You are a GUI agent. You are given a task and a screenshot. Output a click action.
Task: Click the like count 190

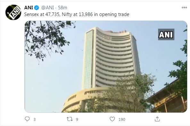122,120
